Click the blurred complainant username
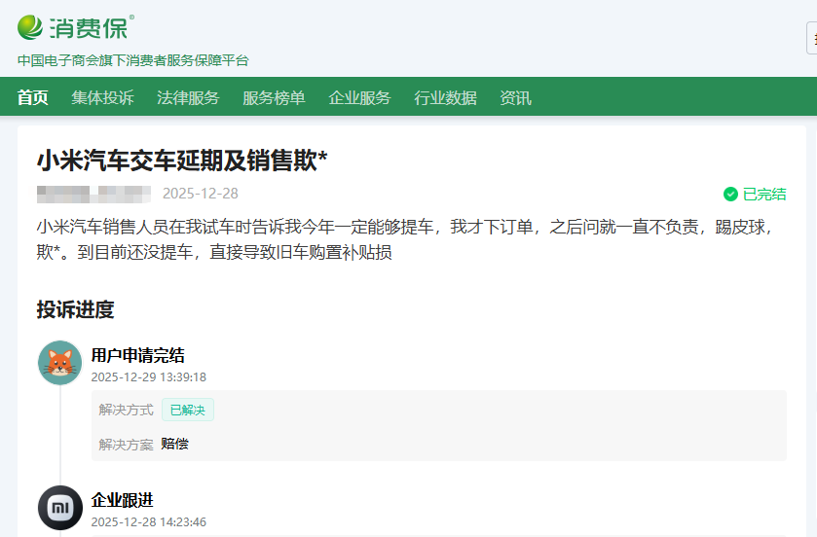 (93, 194)
